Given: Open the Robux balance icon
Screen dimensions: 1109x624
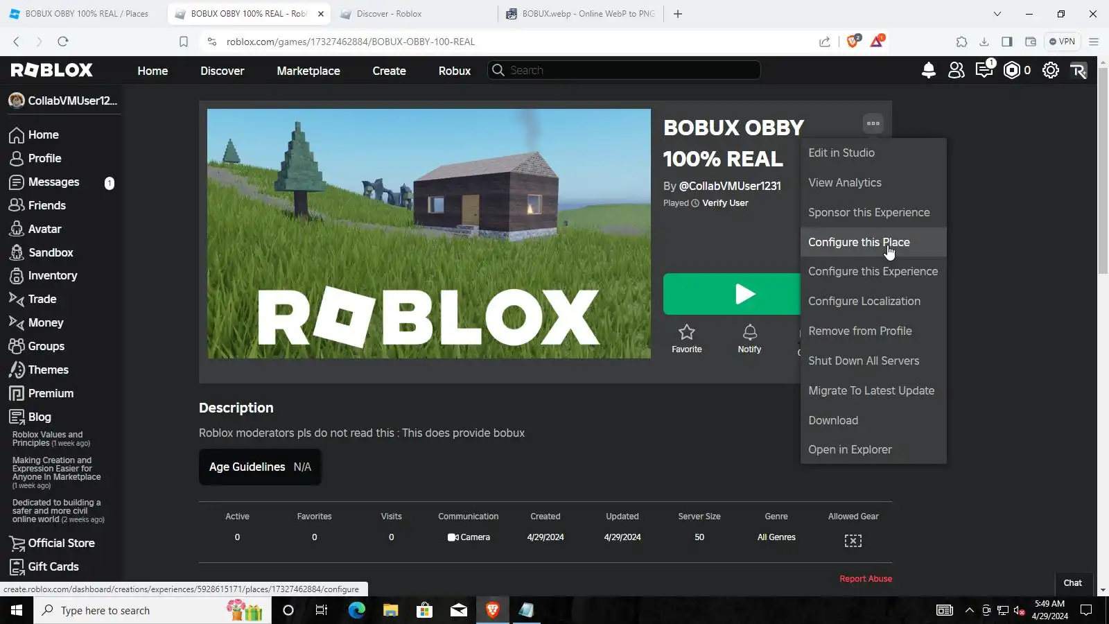Looking at the screenshot, I should tap(1012, 70).
